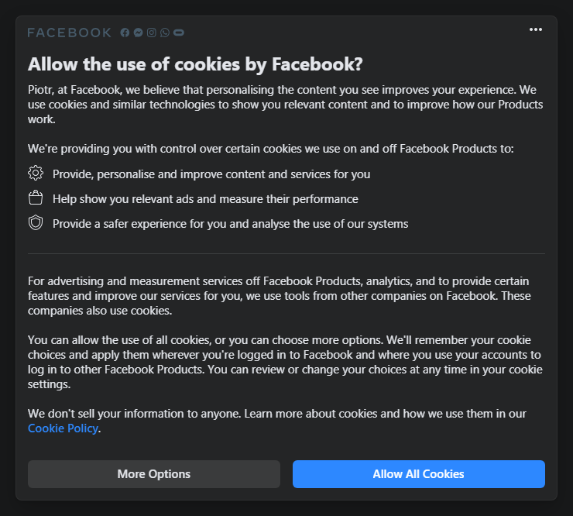Select 'Provide, personalise and improve content' line
Screen dimensions: 573x516
[211, 174]
